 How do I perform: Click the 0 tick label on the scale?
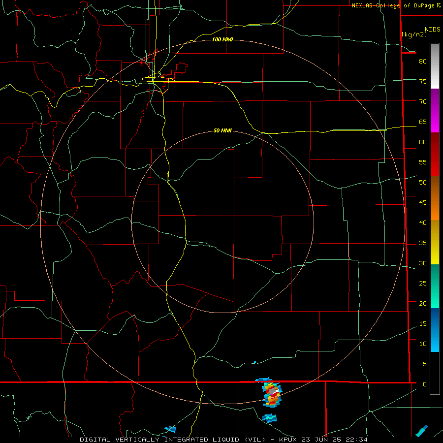(x=425, y=384)
